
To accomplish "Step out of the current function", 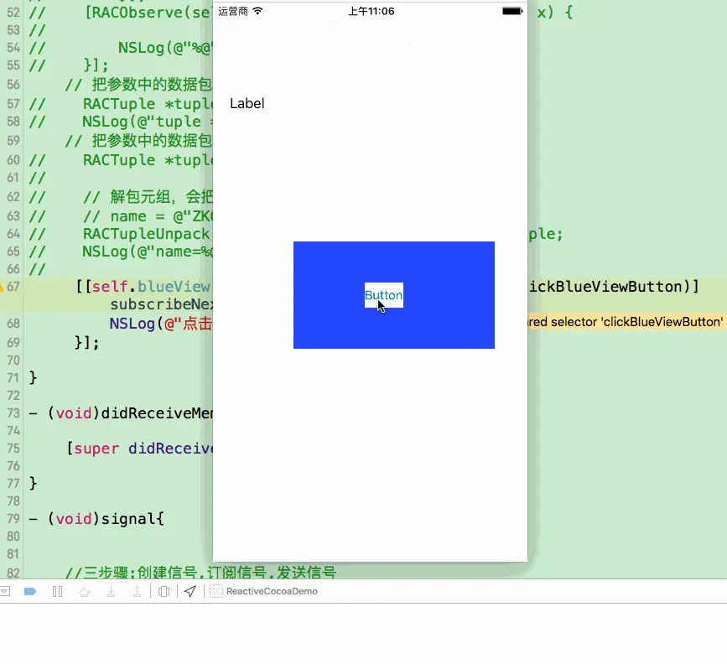I will click(x=138, y=591).
